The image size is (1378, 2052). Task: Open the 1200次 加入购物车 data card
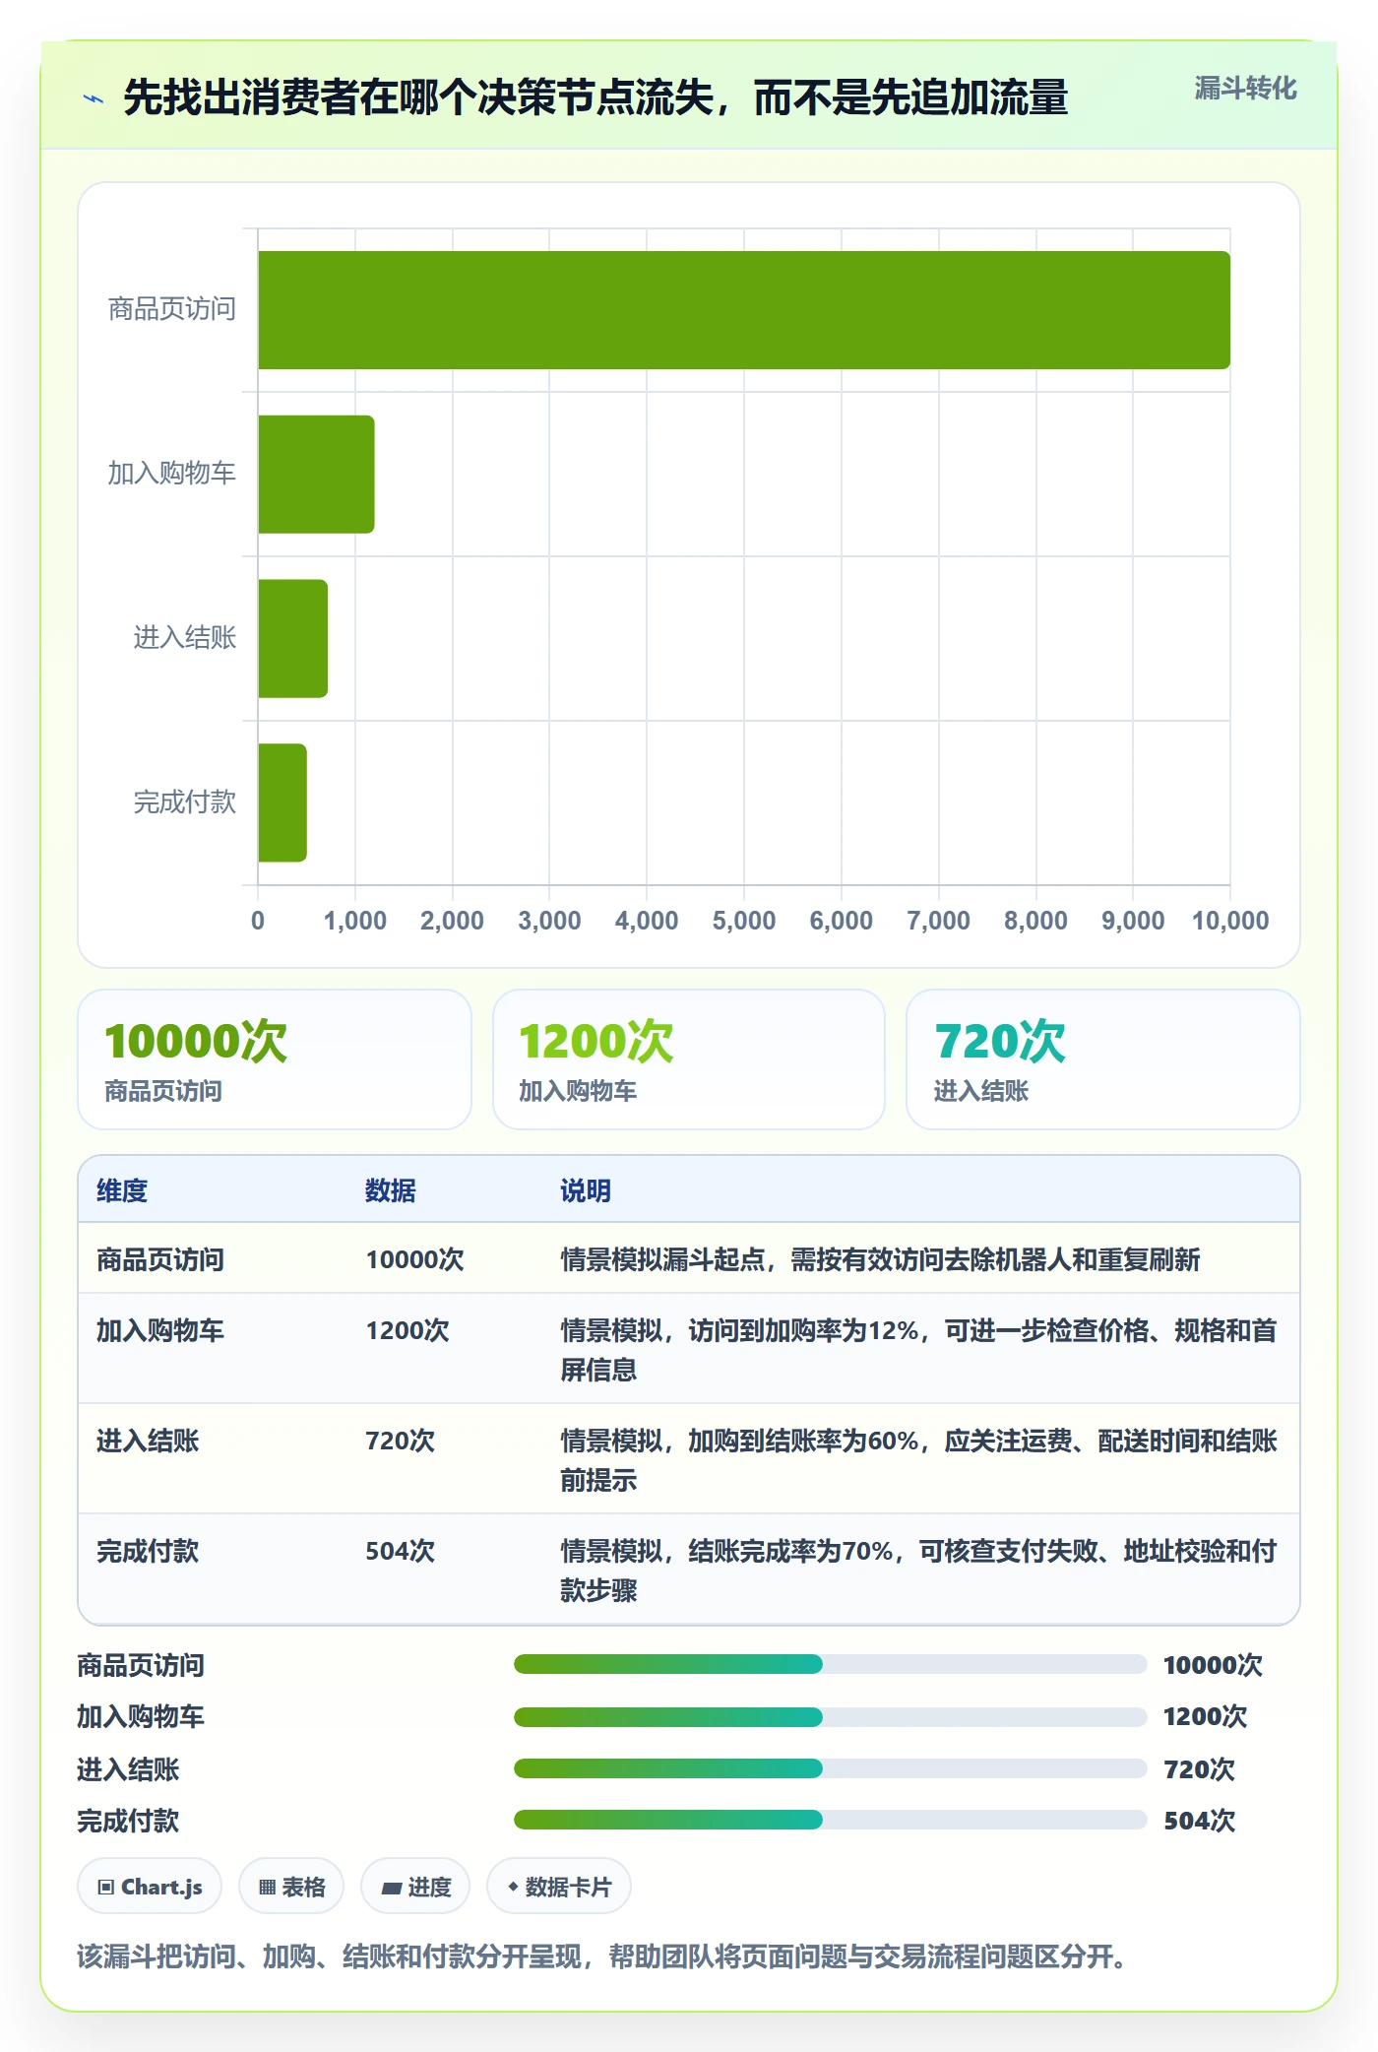click(x=689, y=1059)
